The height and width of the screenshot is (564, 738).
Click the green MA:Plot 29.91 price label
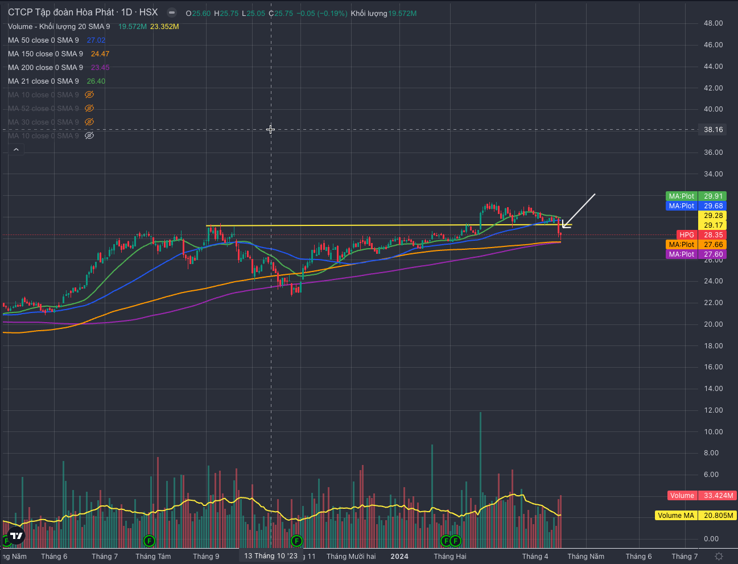[696, 196]
